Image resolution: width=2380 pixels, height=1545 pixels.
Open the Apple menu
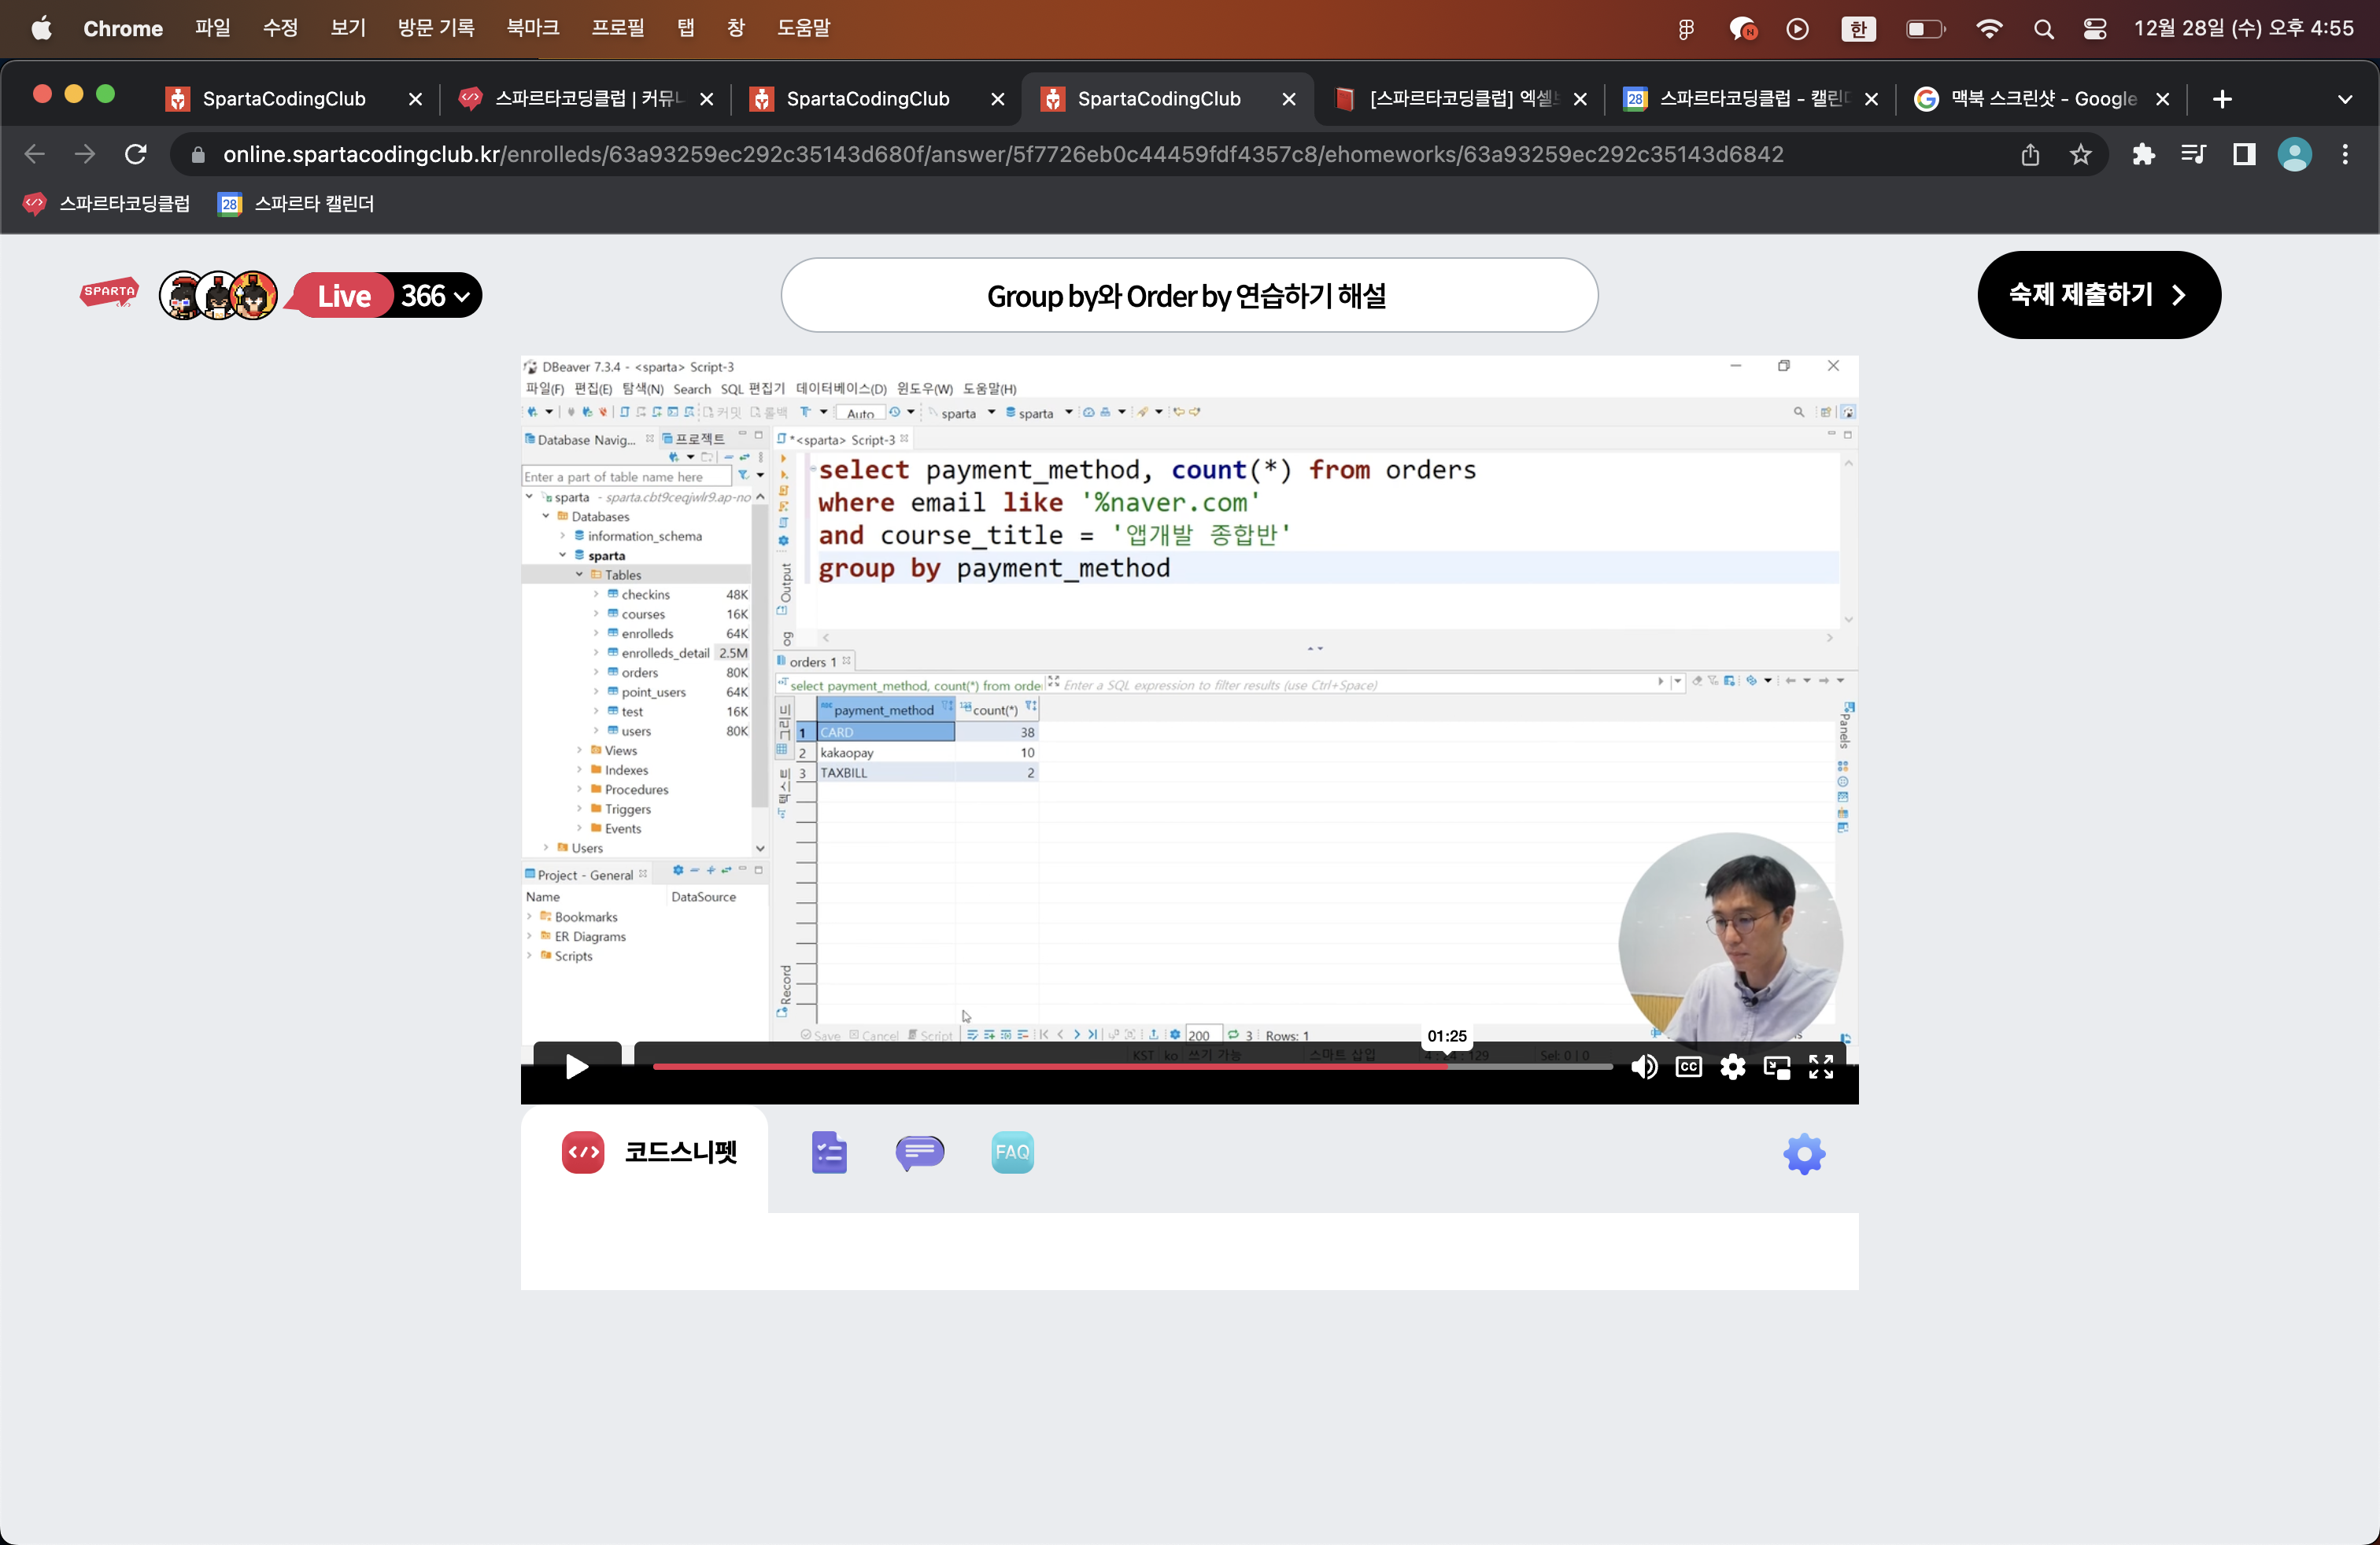click(41, 28)
